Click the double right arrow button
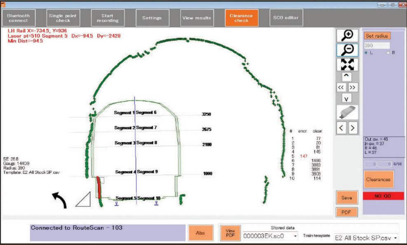The image size is (407, 245). click(x=353, y=87)
